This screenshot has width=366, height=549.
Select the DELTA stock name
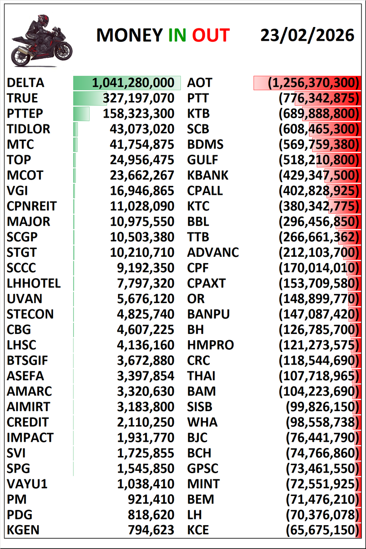point(26,83)
